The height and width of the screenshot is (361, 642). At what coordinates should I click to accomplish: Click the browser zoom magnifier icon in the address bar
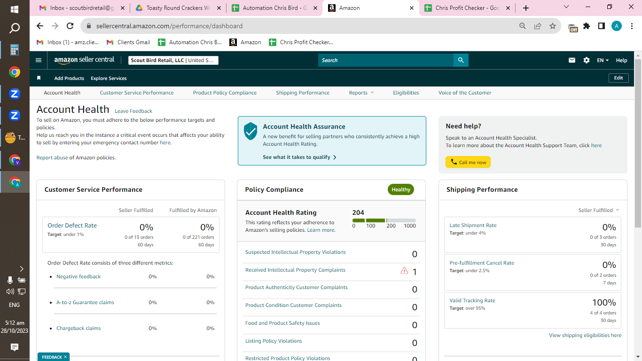[523, 26]
